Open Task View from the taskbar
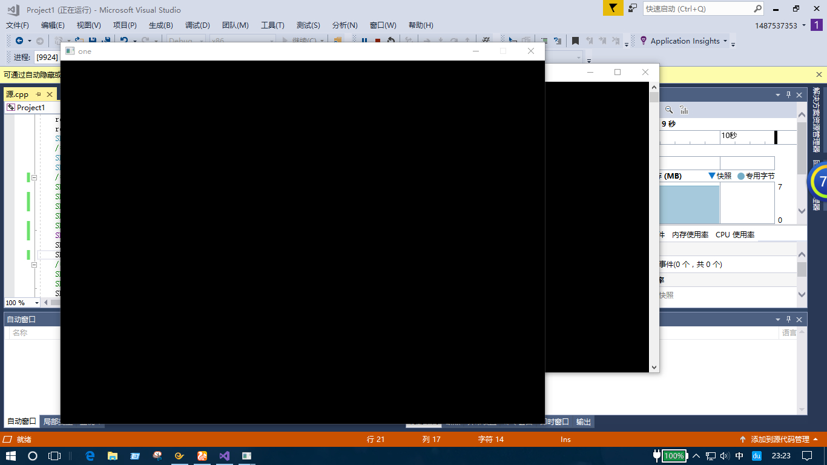The height and width of the screenshot is (465, 827). 54,455
